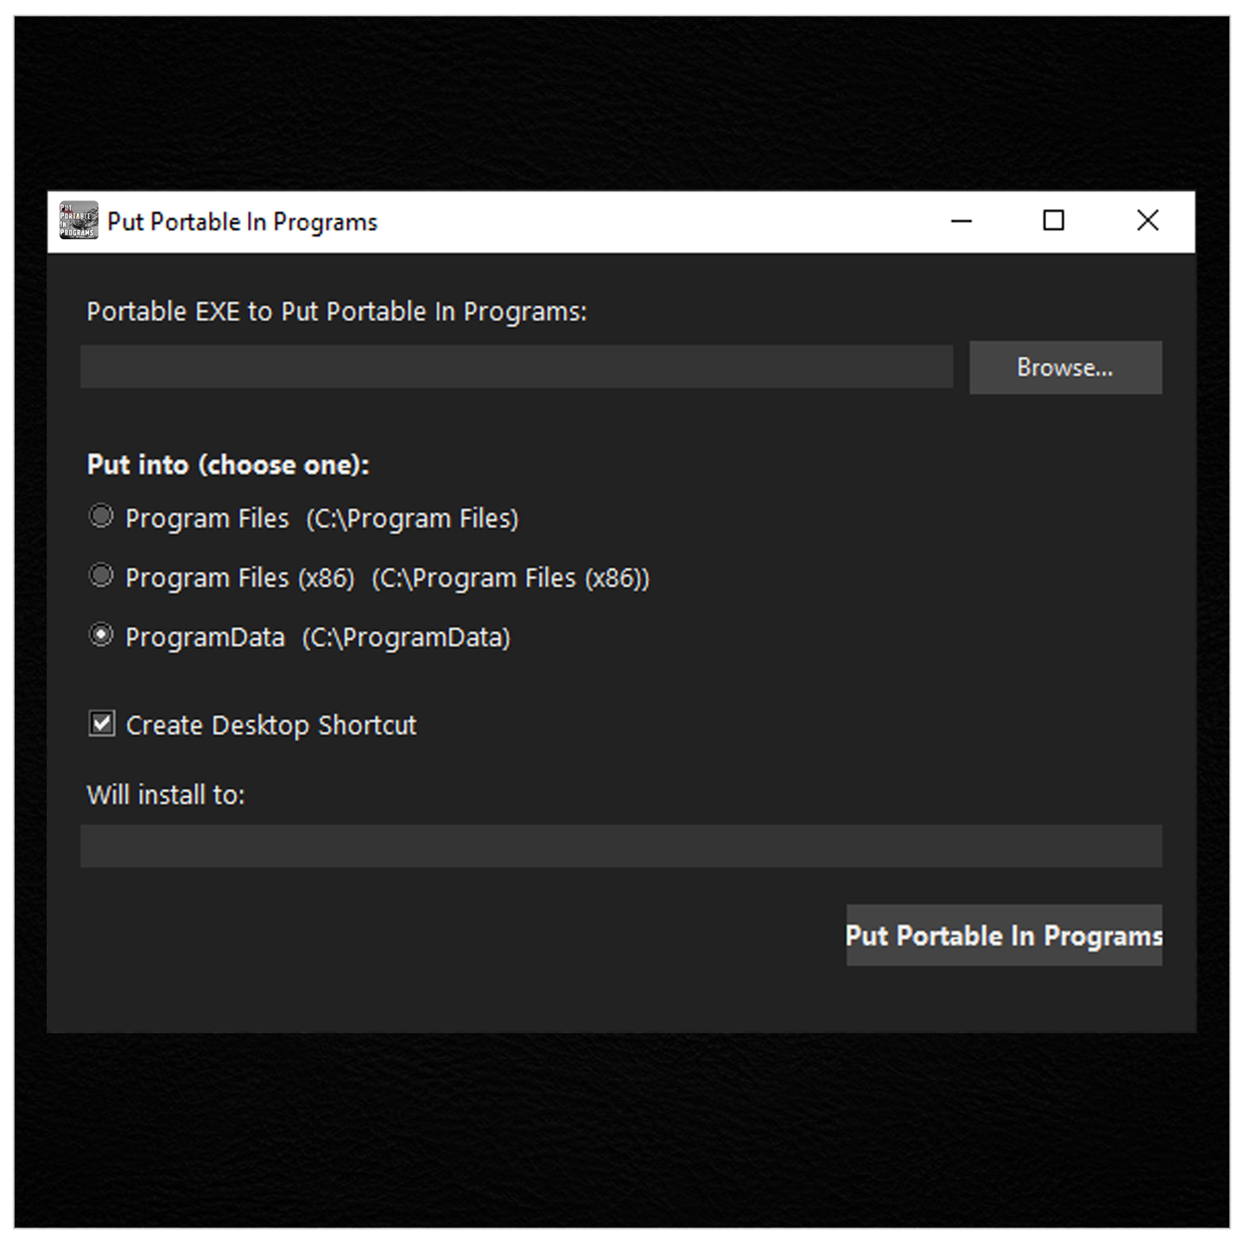Click the "Portable EXE to Put Portable In Programs:" label

click(336, 312)
